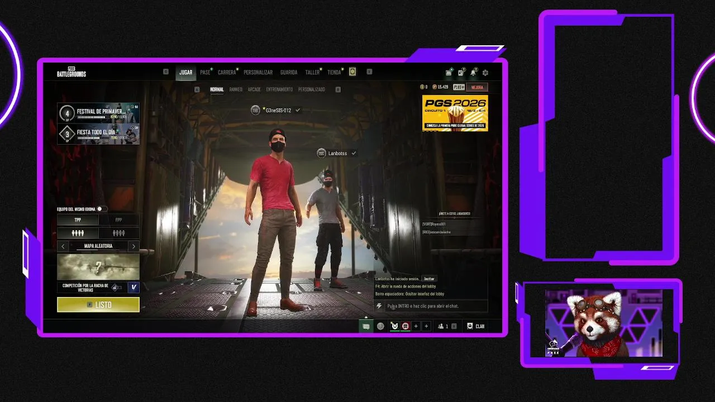Open Mapa Aleatoria map selector
Screen dimensions: 715x402
point(98,246)
